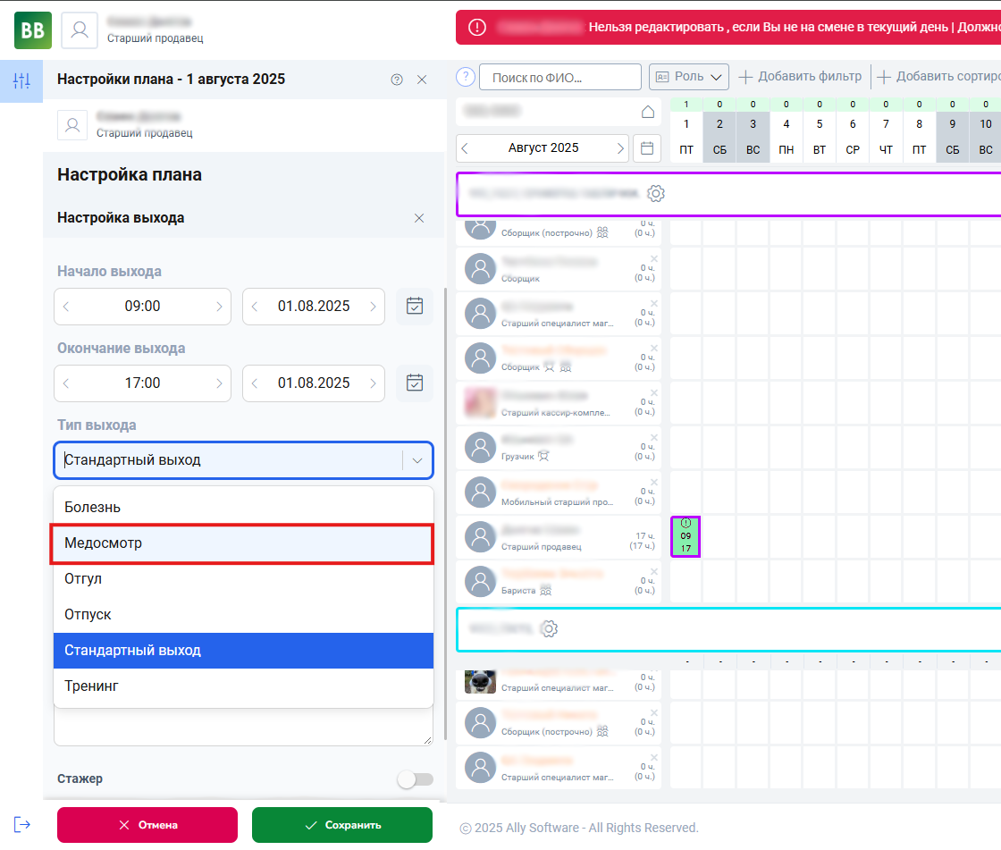
Task: Click the home icon above month selector
Action: click(x=648, y=112)
